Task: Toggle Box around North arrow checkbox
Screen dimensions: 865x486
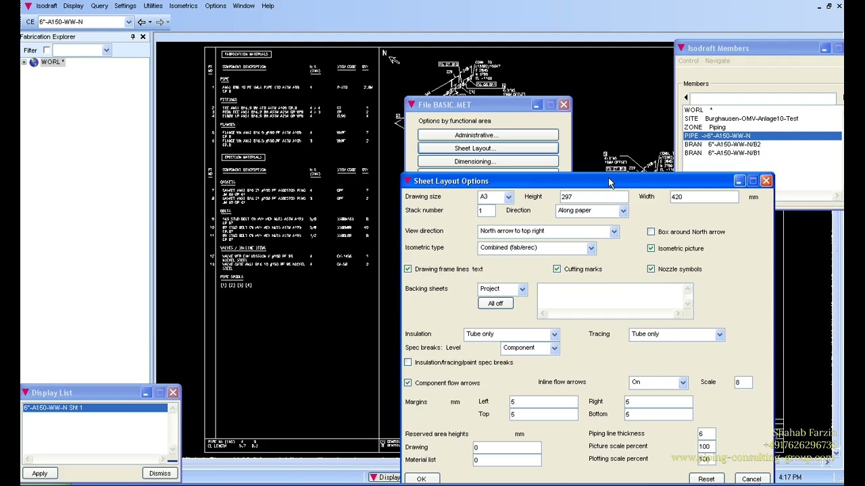Action: pos(651,232)
